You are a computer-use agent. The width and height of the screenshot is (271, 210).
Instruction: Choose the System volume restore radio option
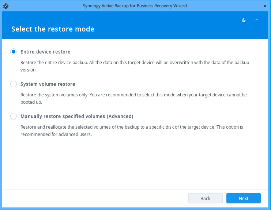click(x=14, y=84)
